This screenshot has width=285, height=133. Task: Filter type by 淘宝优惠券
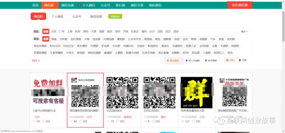40,46
